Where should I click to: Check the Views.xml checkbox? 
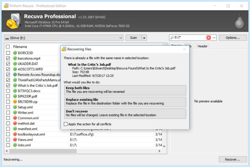pyautogui.click(x=8, y=140)
